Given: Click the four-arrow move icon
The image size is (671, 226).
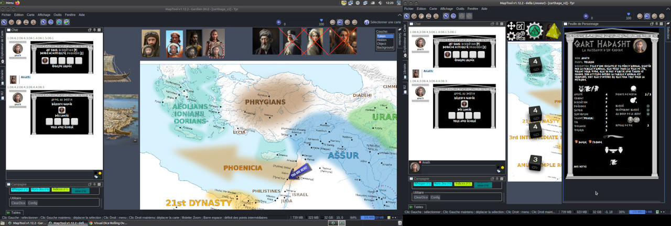Looking at the screenshot, I should 511,26.
